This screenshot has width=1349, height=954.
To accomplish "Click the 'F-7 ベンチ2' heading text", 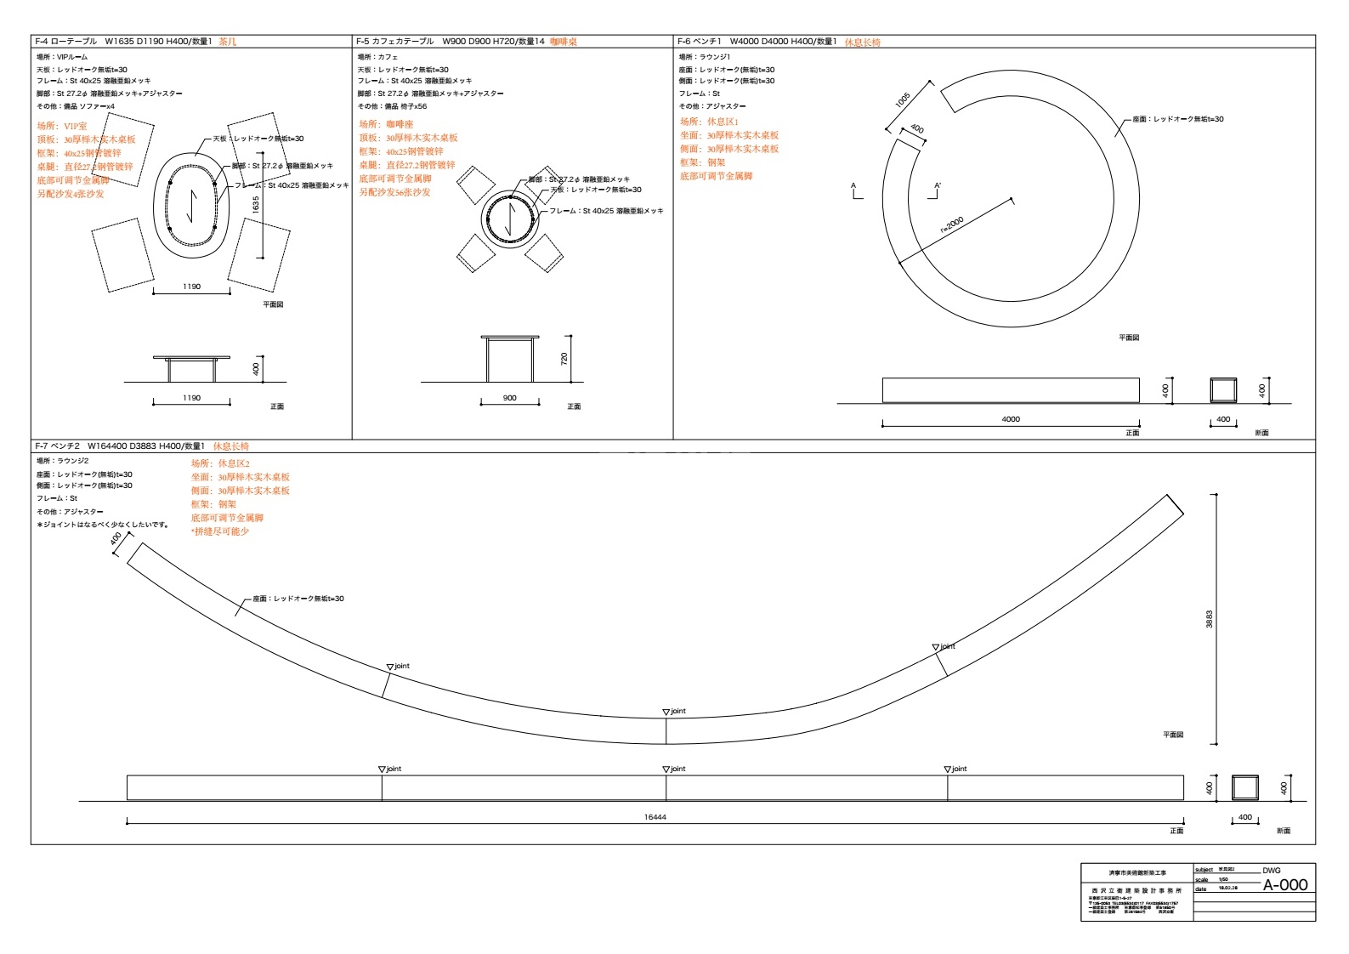I will point(57,446).
